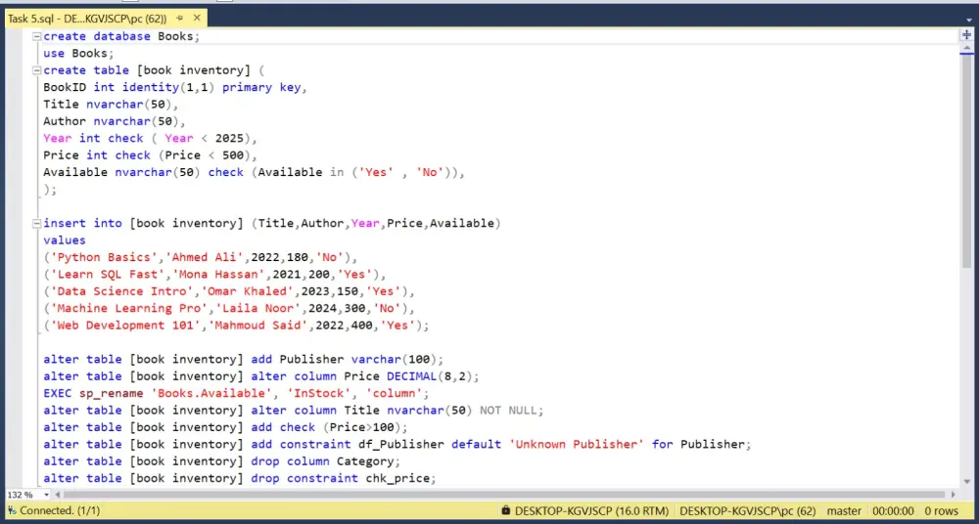979x524 pixels.
Task: Click the 'values' keyword line
Action: pos(65,240)
